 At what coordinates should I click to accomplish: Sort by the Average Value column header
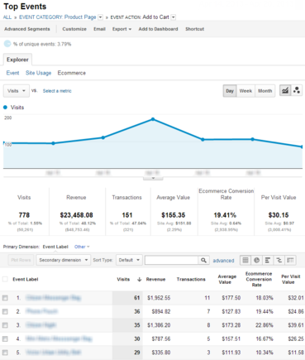[x=227, y=279]
